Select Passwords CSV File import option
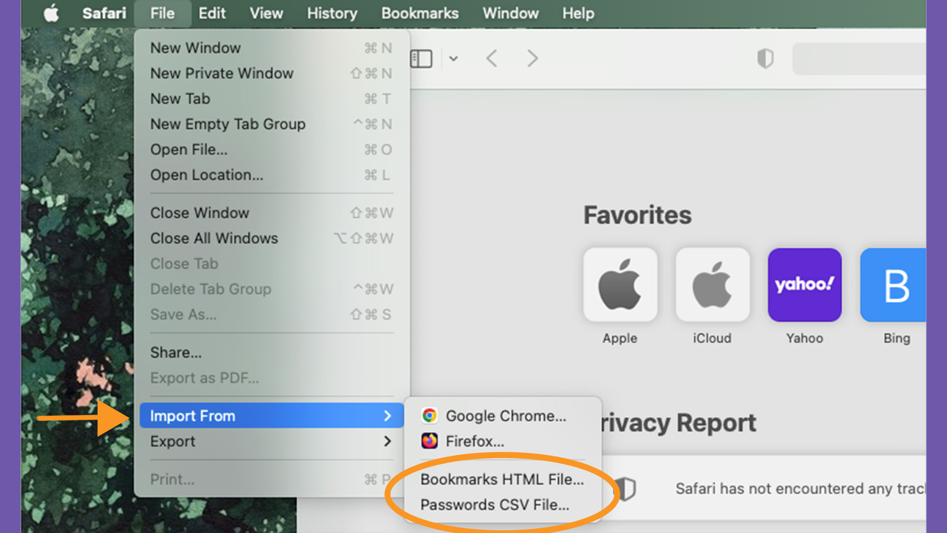This screenshot has height=533, width=947. click(x=494, y=505)
